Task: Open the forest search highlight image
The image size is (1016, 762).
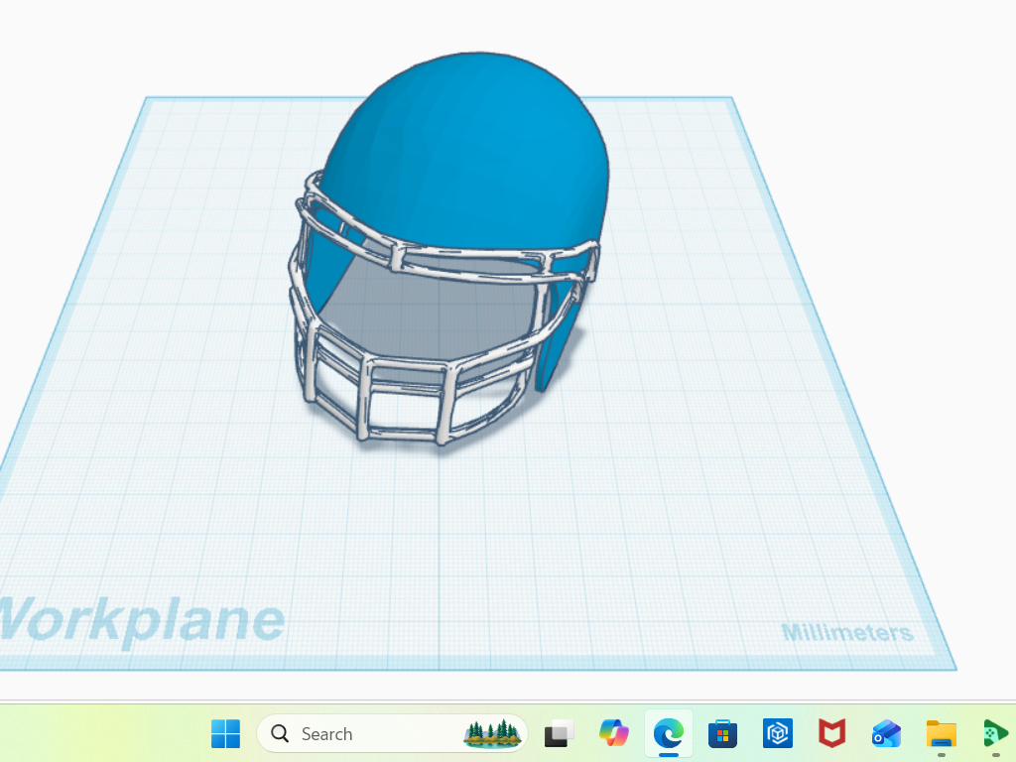Action: pos(492,733)
